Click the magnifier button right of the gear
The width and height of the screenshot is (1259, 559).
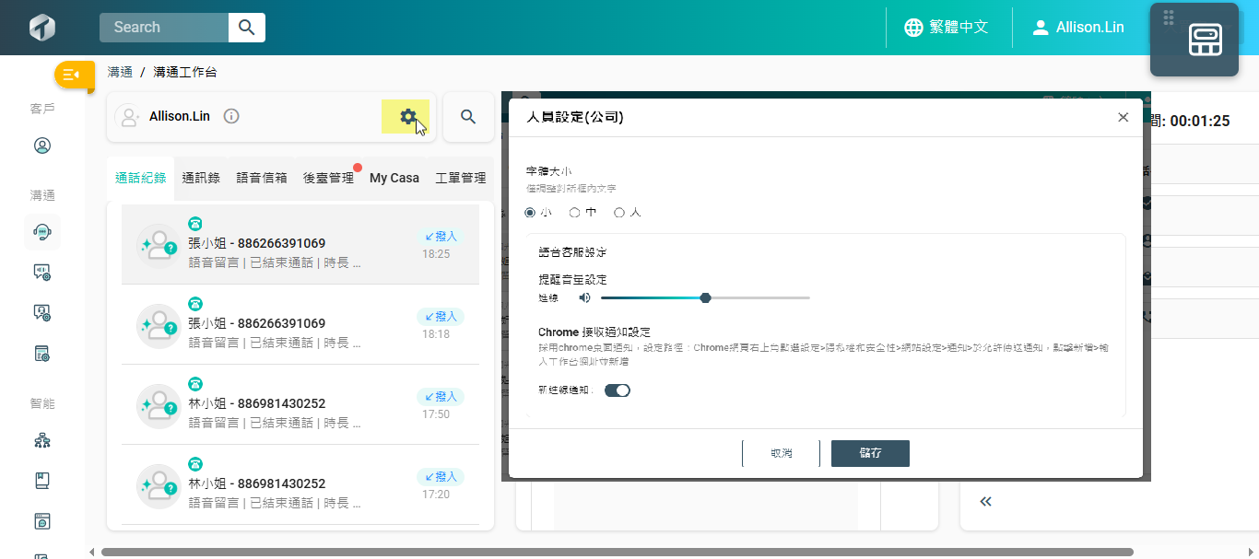point(468,117)
